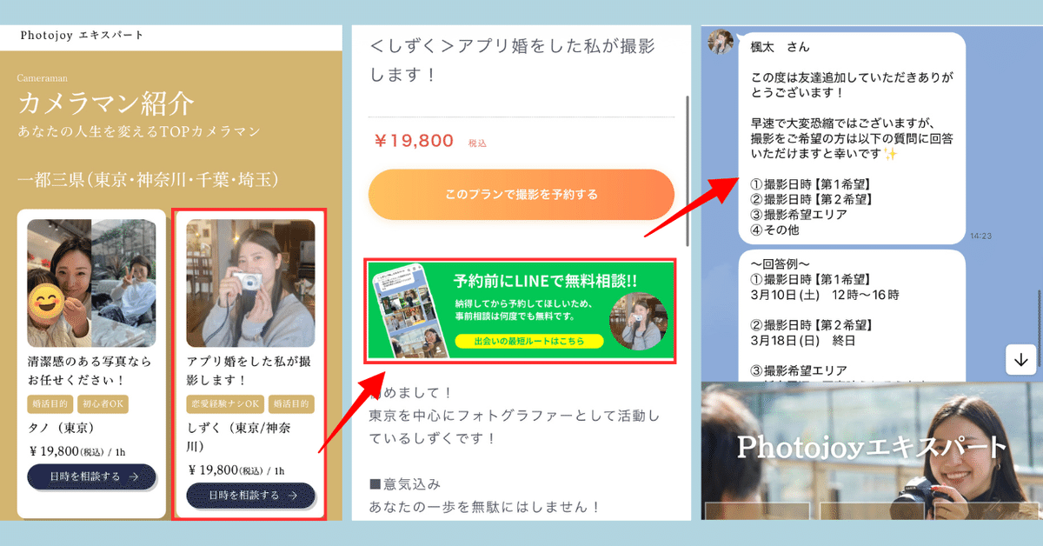Select the 恋愛経験ナシOK tag
The width and height of the screenshot is (1043, 546).
click(225, 404)
